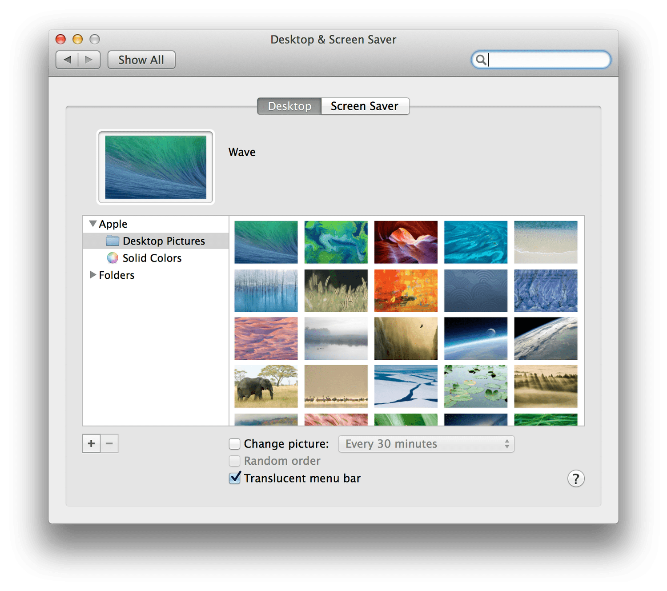Click the back navigation arrow
Screen dimensions: 667x591
tap(67, 60)
